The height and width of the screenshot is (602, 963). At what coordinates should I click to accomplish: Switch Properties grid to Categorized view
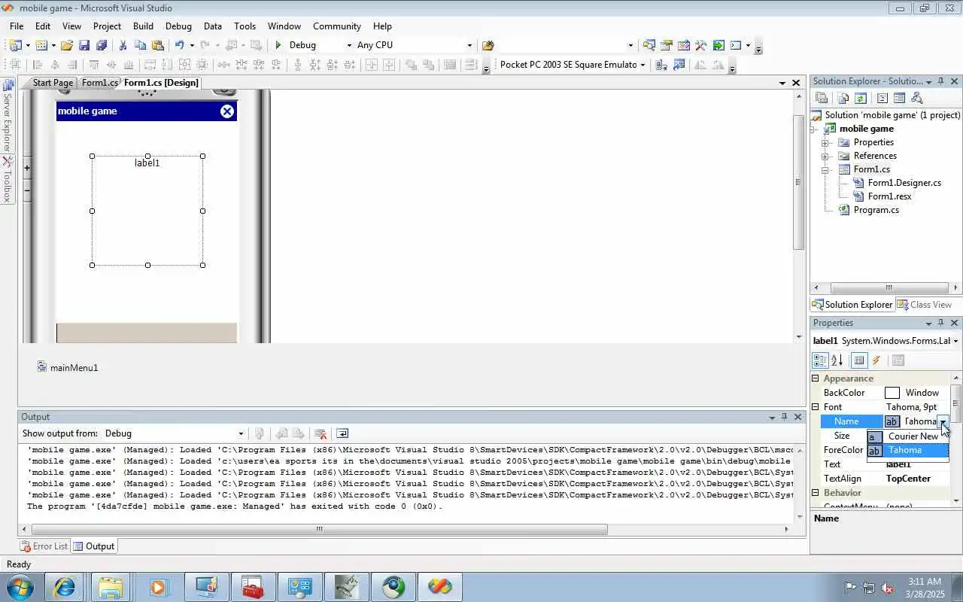pyautogui.click(x=820, y=360)
